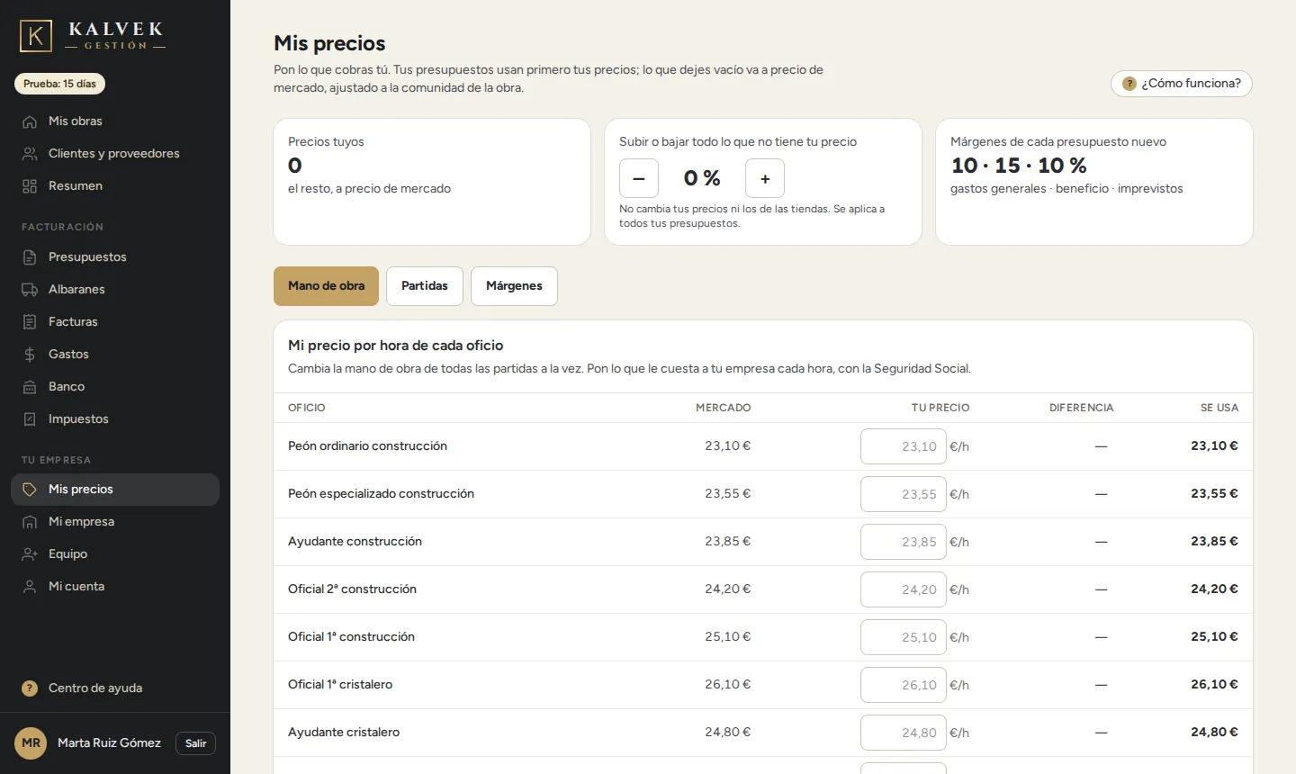Click the TU PRECIO column header
Image resolution: width=1296 pixels, height=774 pixels.
pos(940,408)
